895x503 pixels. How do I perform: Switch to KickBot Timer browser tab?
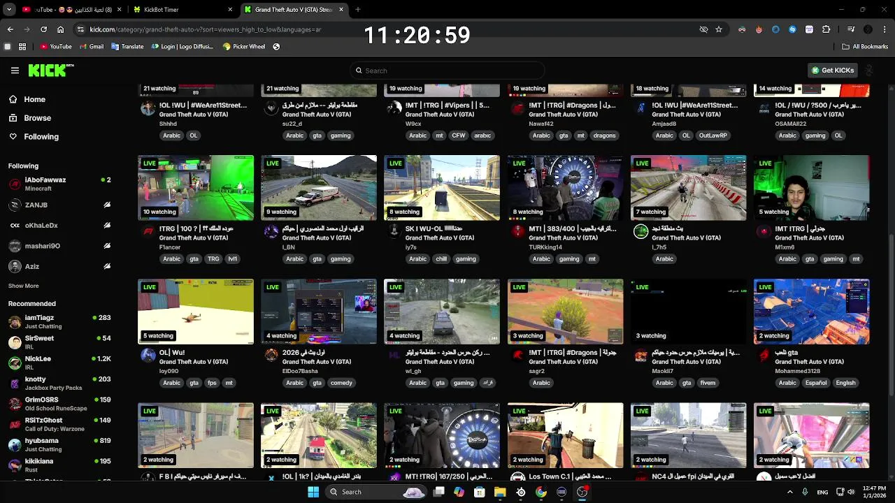184,10
